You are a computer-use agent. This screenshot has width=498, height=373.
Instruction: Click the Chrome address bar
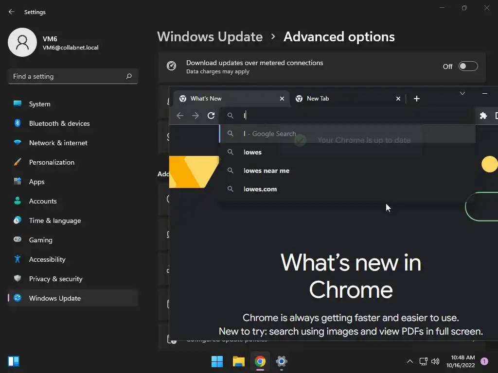(347, 116)
